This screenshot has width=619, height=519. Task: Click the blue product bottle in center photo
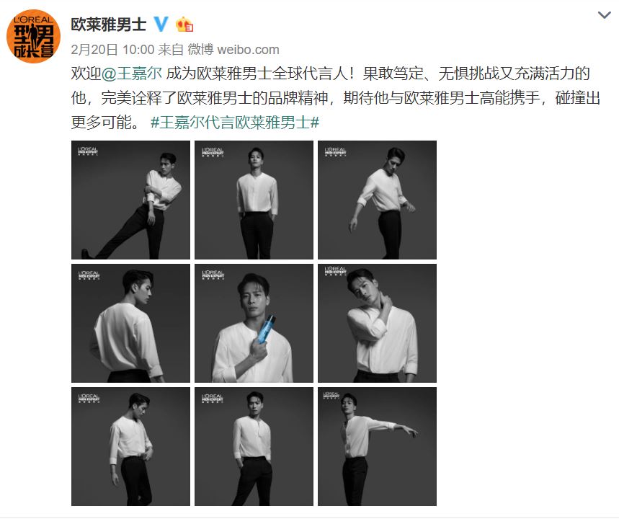click(266, 330)
